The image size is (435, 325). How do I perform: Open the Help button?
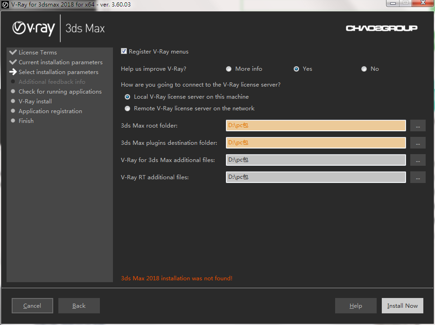(x=356, y=305)
